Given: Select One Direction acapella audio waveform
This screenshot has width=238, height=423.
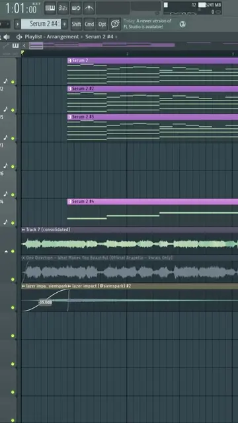Looking at the screenshot, I should (x=130, y=272).
